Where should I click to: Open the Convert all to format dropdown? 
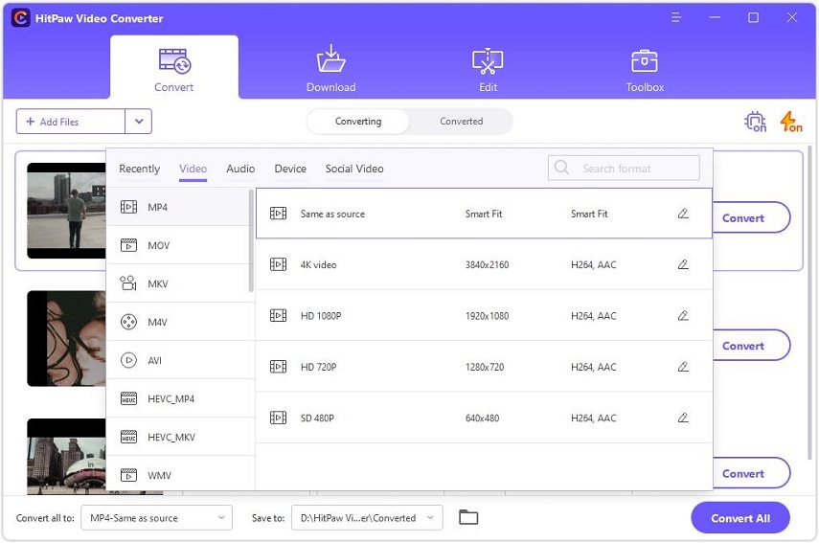(156, 518)
